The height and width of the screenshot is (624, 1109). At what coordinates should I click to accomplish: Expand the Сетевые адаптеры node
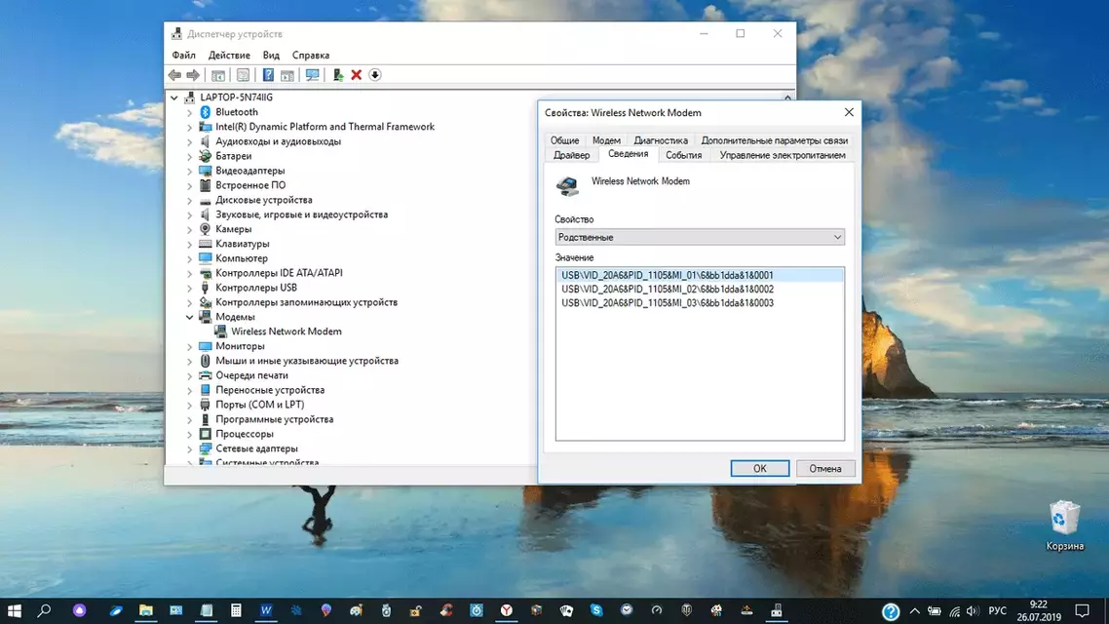point(191,448)
